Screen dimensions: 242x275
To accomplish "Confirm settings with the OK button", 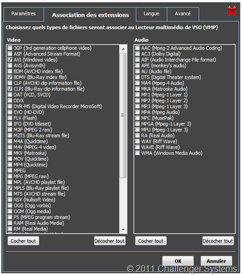I will tap(178, 261).
